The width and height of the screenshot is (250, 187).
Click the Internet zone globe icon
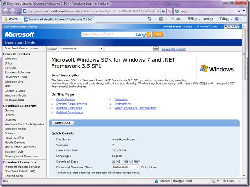(156, 181)
